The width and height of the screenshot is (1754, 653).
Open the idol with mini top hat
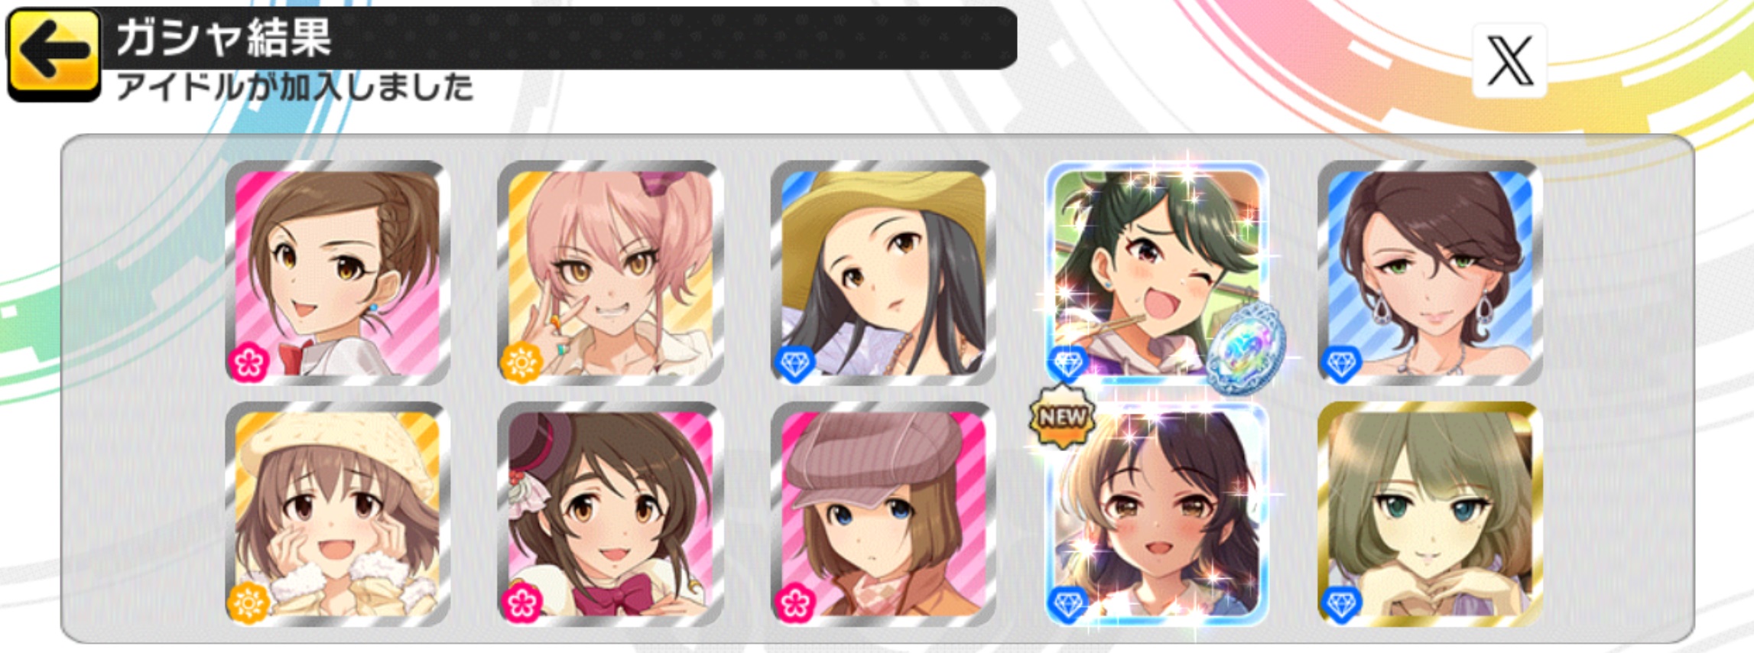click(x=609, y=514)
